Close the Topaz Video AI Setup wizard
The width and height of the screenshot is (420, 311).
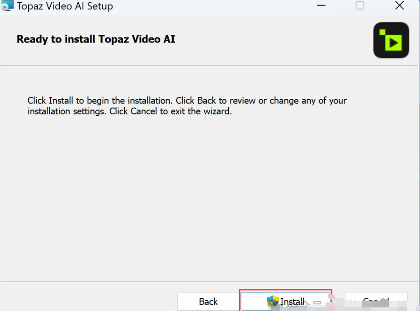pyautogui.click(x=399, y=6)
